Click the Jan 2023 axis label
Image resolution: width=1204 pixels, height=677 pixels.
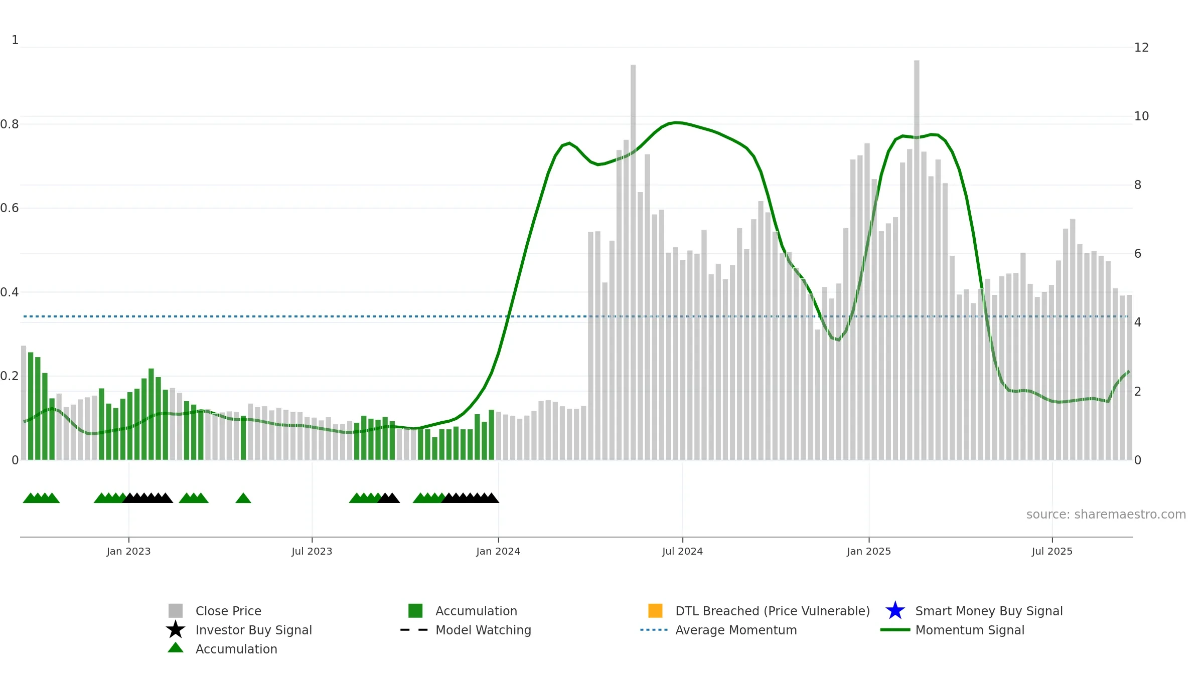coord(128,552)
